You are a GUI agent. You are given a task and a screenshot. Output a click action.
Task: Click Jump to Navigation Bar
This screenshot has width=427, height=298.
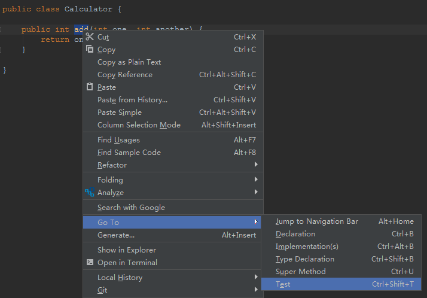tap(341, 221)
